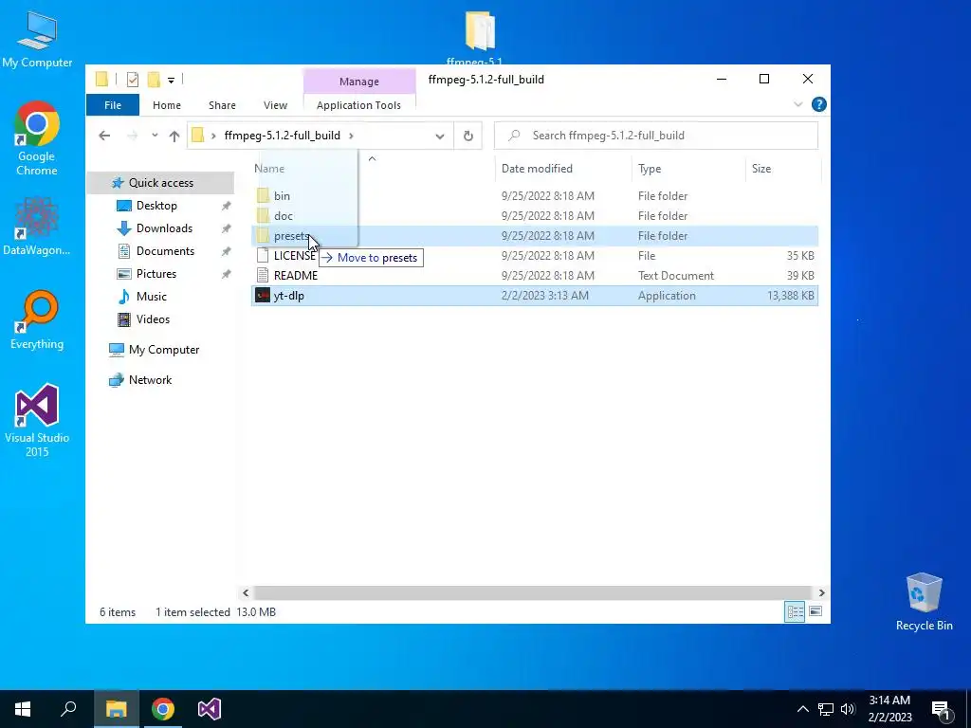Open Desktop in the navigation pane
This screenshot has width=971, height=728.
pyautogui.click(x=156, y=206)
